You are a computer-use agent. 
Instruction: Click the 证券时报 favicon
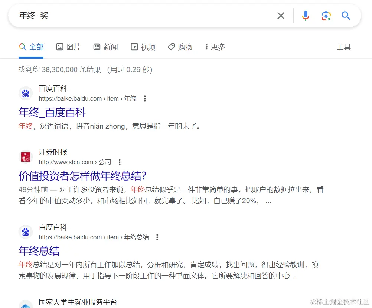[x=25, y=157]
